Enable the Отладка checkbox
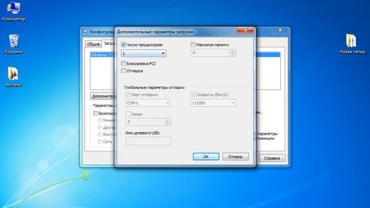This screenshot has height=208, width=370. pyautogui.click(x=123, y=70)
